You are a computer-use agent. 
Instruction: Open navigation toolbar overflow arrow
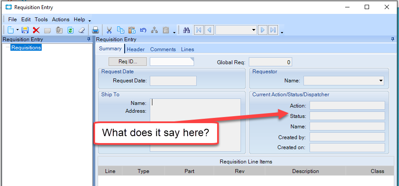(282, 33)
